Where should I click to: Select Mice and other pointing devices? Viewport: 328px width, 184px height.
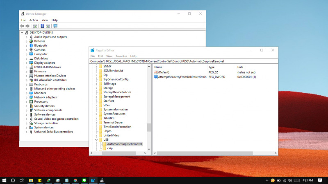pos(55,89)
